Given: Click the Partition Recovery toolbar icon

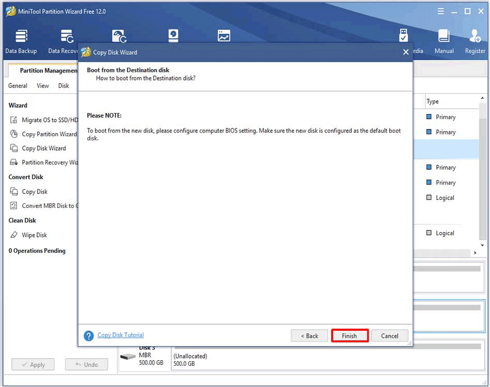Looking at the screenshot, I should coord(119,36).
